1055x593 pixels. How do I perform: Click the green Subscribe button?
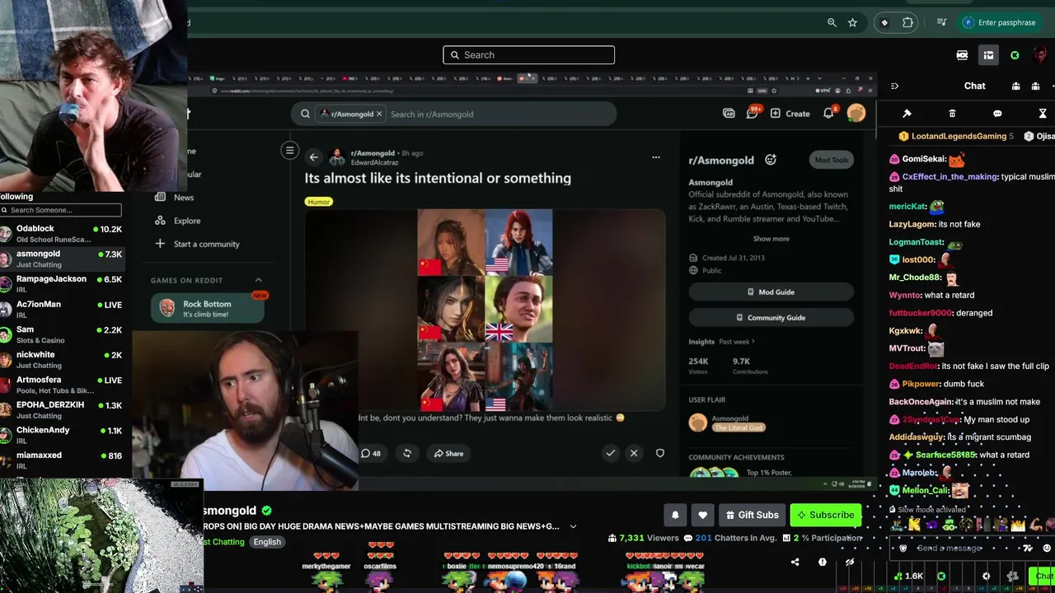click(825, 515)
